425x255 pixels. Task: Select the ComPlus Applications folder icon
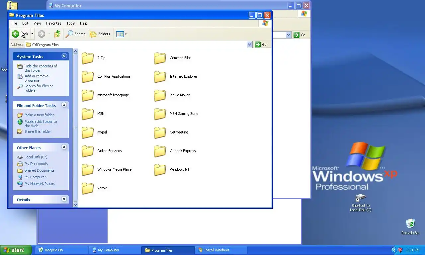(88, 77)
